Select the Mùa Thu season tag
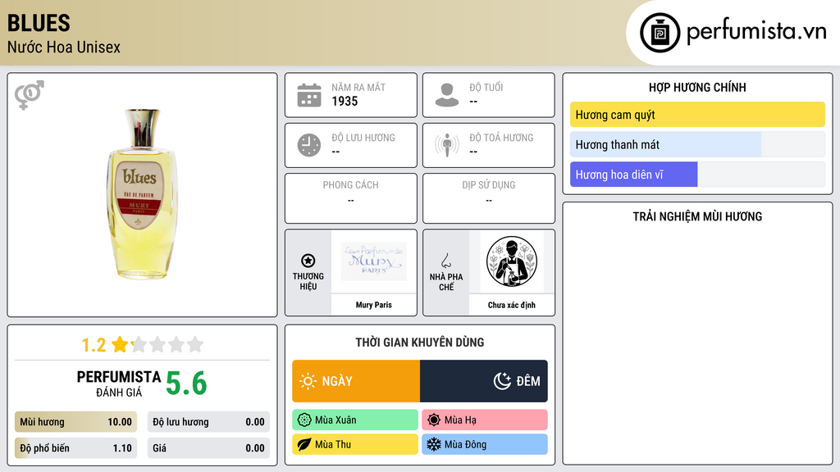Viewport: 840px width, 472px height. (x=355, y=444)
